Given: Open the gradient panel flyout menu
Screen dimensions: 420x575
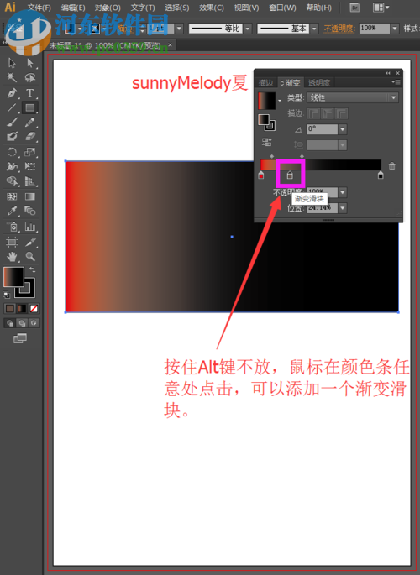Looking at the screenshot, I should coord(396,82).
